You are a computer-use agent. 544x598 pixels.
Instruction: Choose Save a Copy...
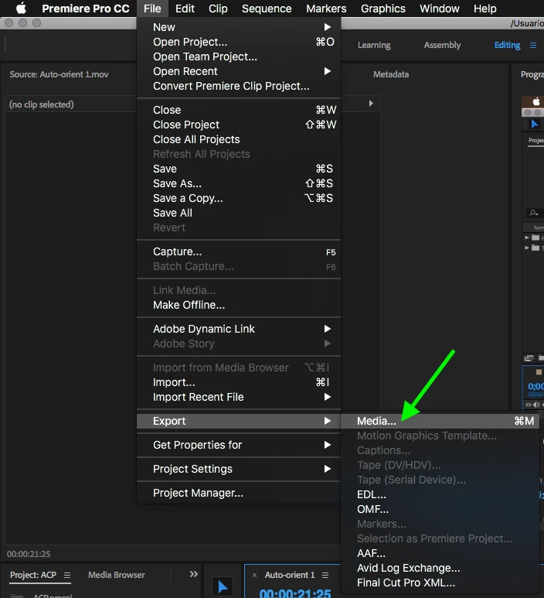[x=239, y=198]
